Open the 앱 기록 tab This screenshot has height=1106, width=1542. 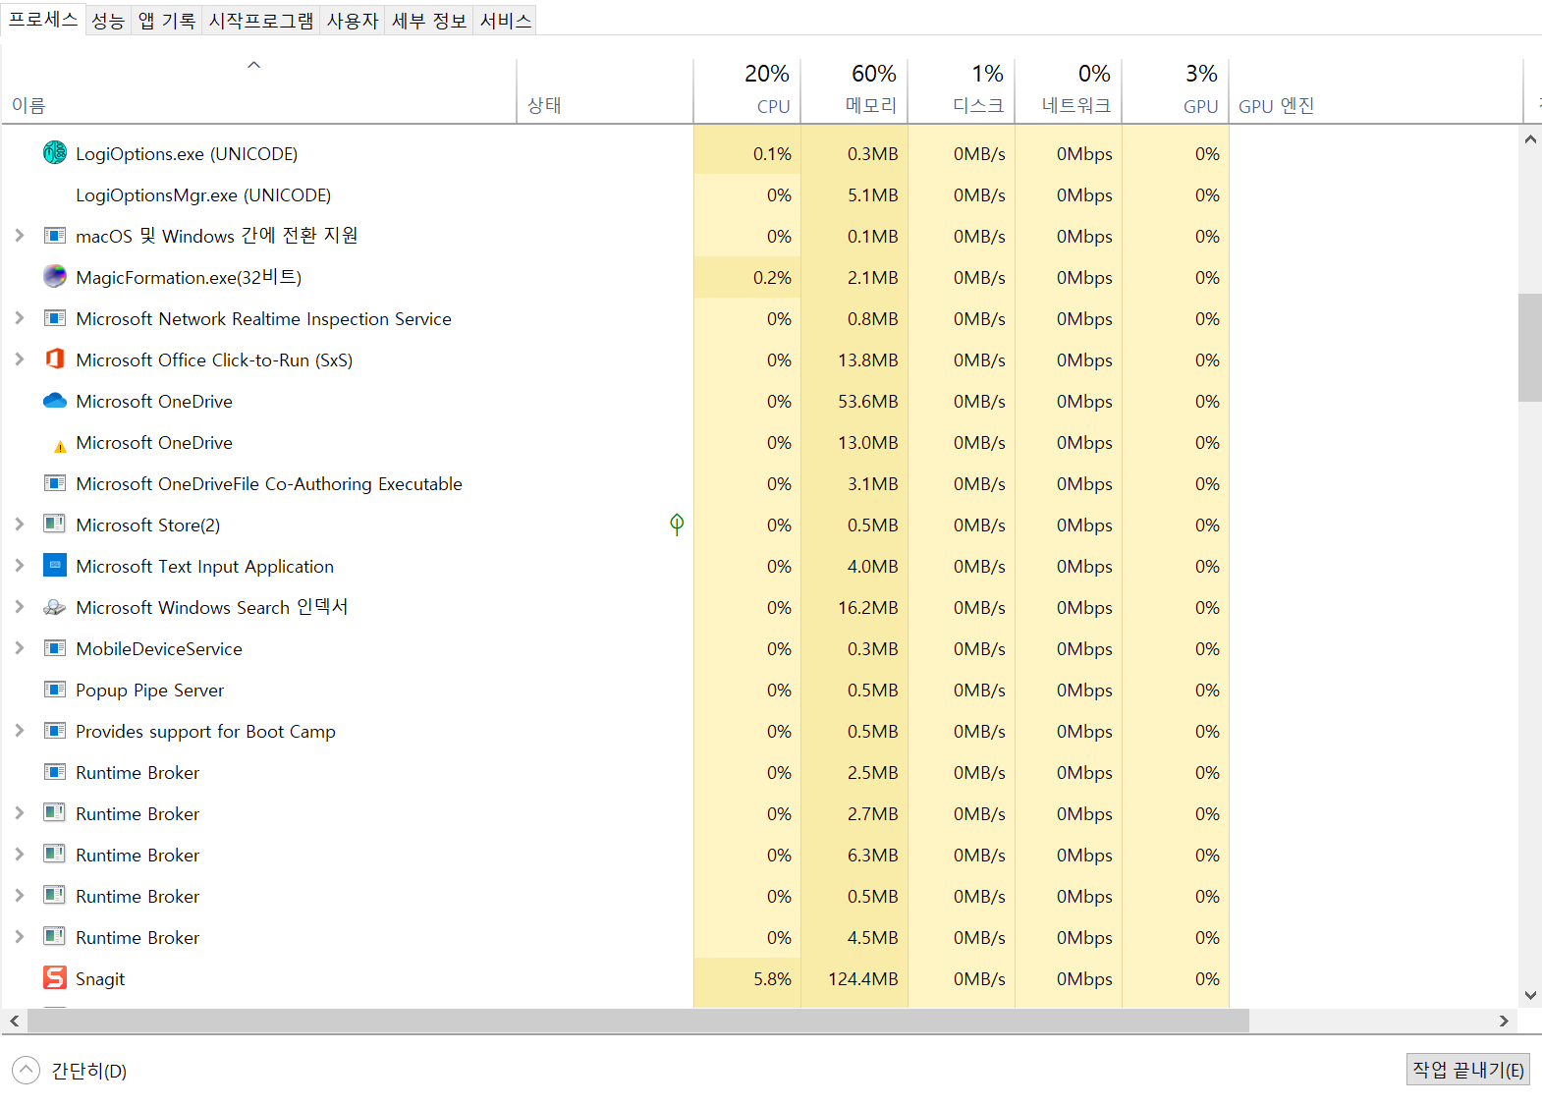pos(166,21)
